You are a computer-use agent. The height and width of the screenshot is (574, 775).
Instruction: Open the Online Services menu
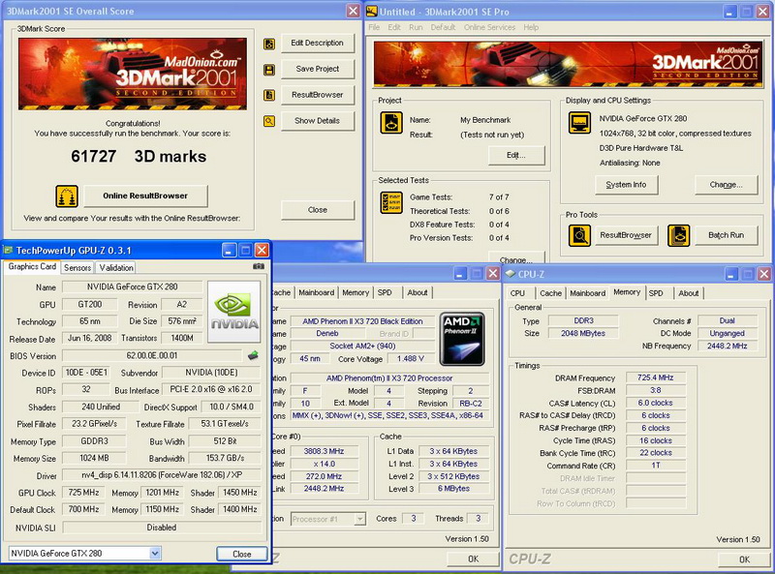point(489,27)
